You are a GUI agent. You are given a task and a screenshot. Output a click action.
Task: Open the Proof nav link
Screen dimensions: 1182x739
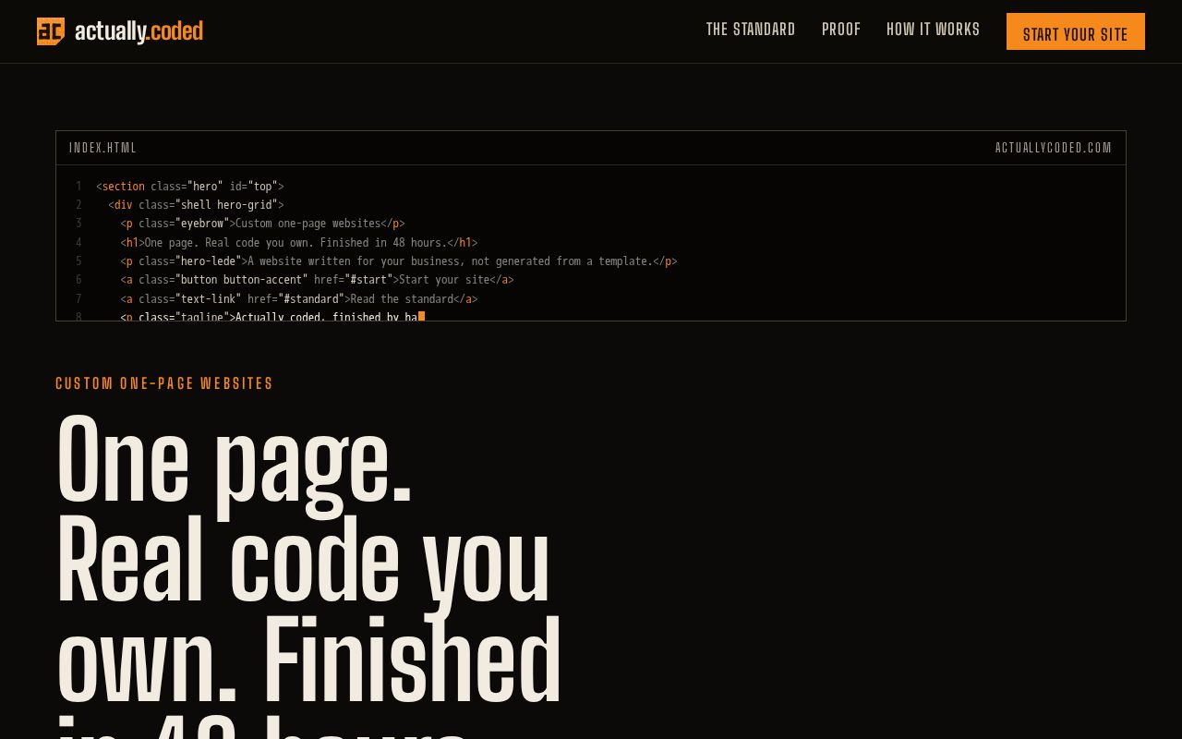(841, 30)
